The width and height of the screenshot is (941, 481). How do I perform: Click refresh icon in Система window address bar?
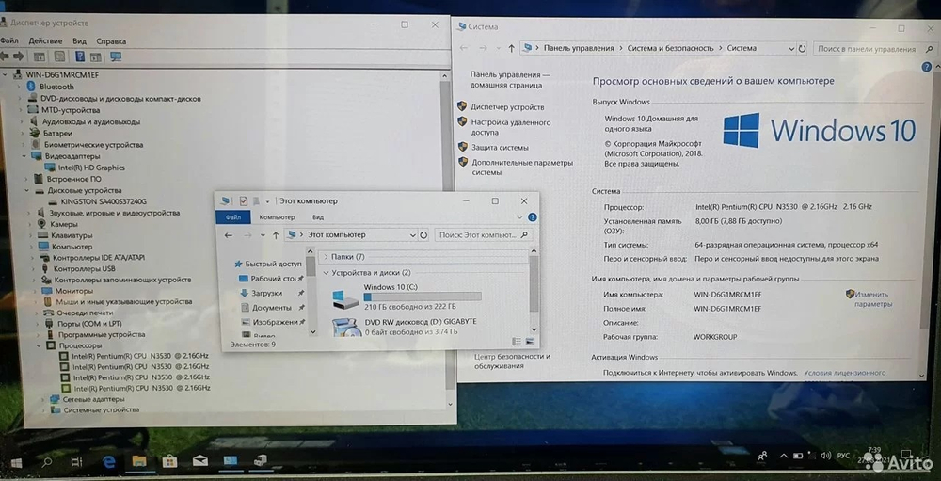click(802, 48)
